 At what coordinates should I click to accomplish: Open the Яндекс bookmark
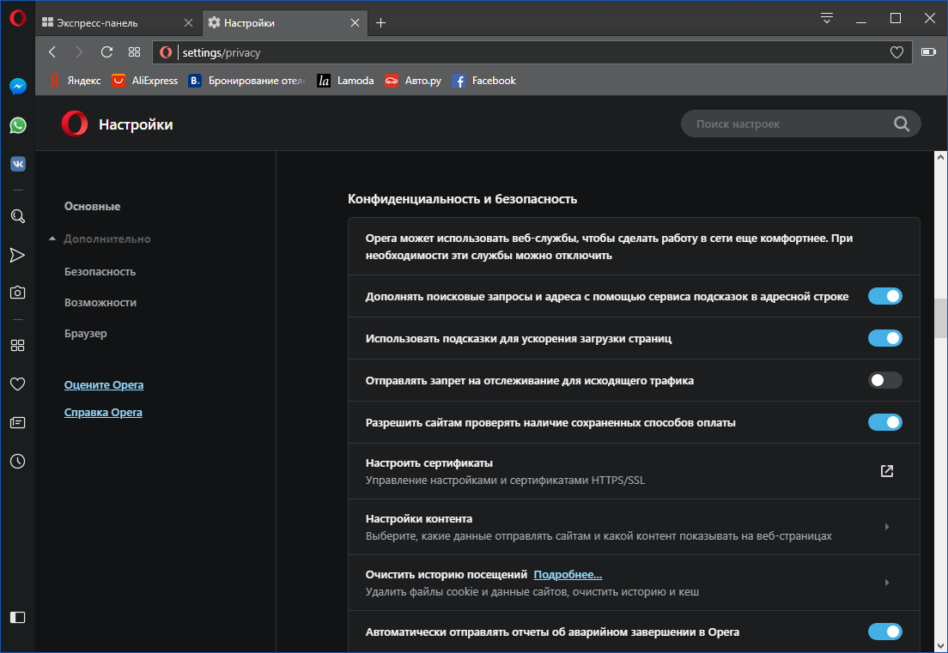pyautogui.click(x=75, y=81)
